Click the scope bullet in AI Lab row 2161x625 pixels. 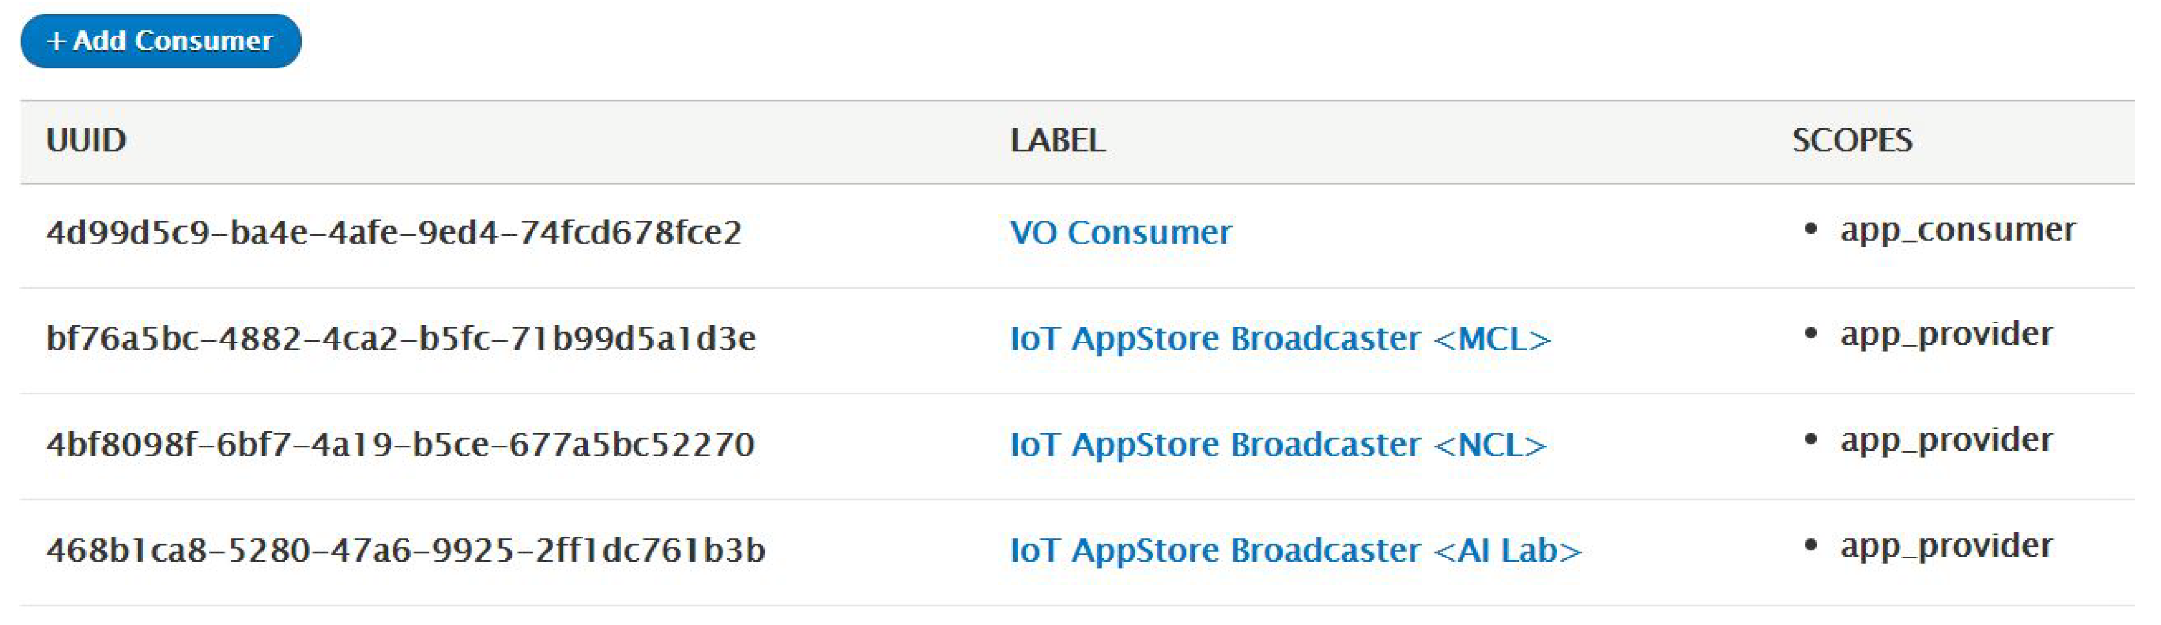tap(1810, 546)
